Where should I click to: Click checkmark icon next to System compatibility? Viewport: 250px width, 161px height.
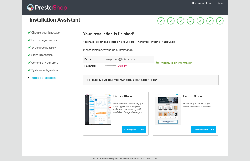pos(29,48)
